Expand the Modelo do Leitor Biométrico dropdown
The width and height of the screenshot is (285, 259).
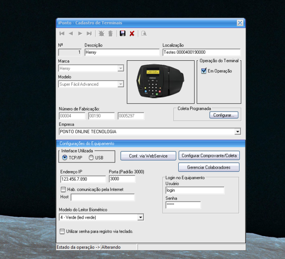140,217
